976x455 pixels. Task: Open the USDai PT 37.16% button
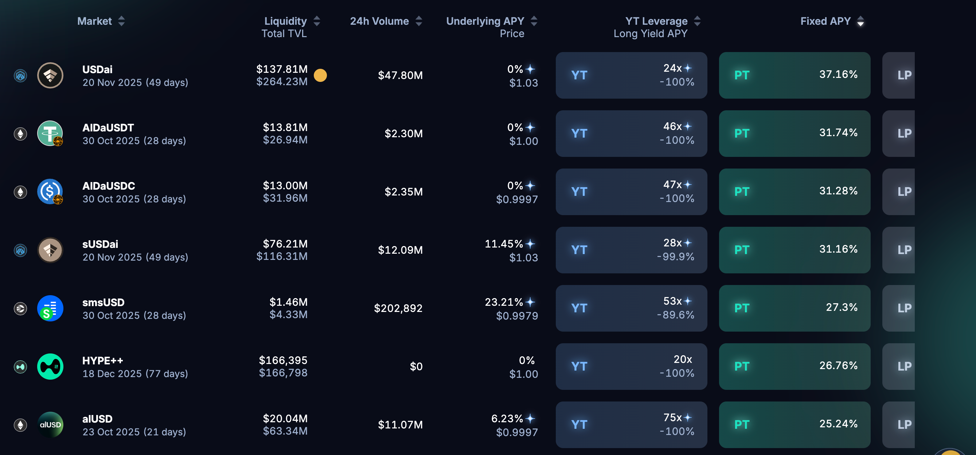pyautogui.click(x=794, y=75)
